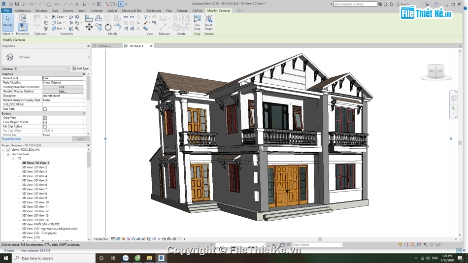Screen dimensions: 468x263
Task: Select the Move tool in Modify panel
Action: click(89, 28)
